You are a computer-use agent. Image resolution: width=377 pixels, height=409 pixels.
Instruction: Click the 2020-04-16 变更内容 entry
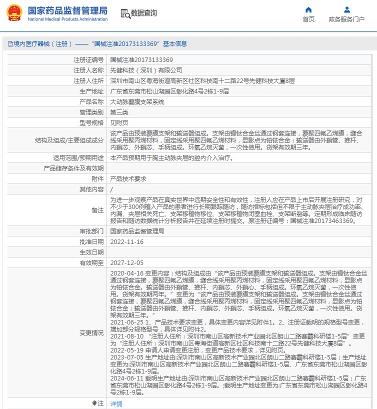tap(238, 294)
